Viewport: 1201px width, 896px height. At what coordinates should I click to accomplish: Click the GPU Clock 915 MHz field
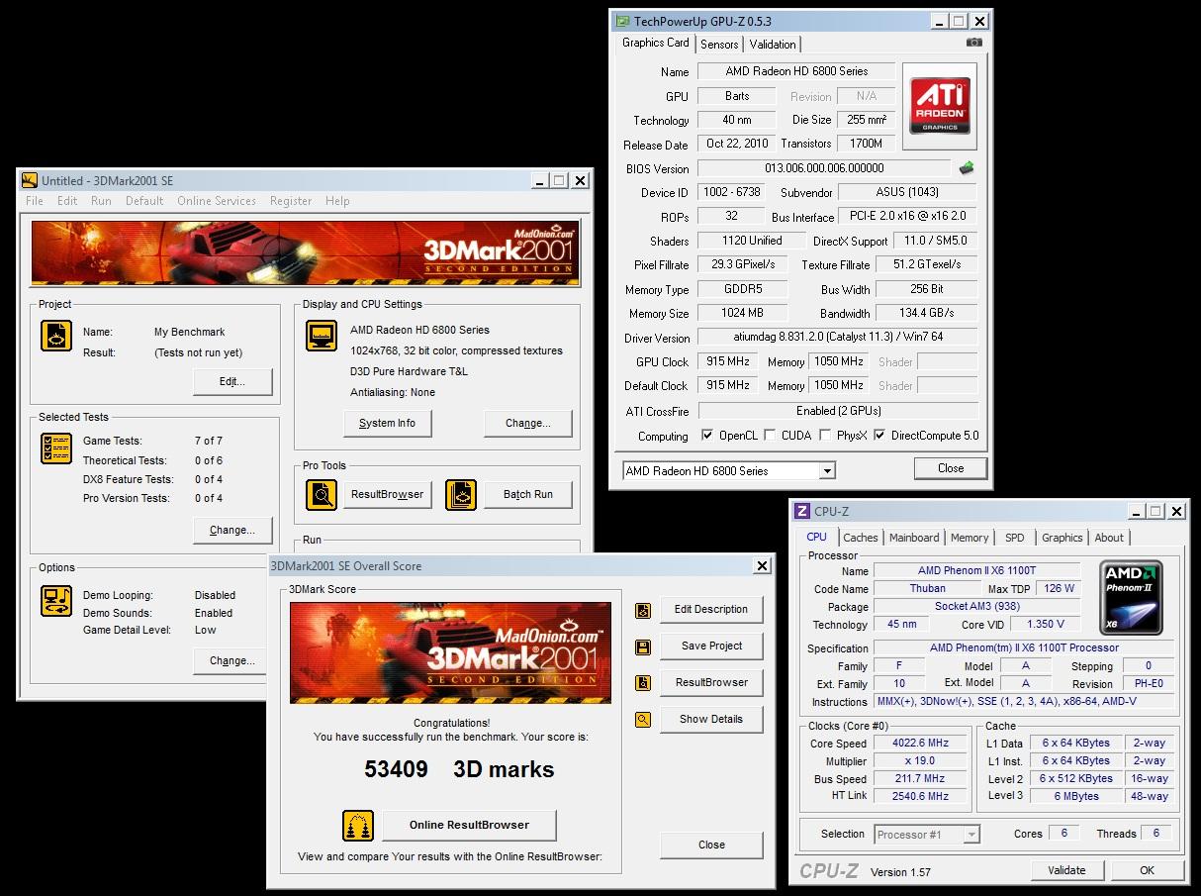(x=728, y=361)
